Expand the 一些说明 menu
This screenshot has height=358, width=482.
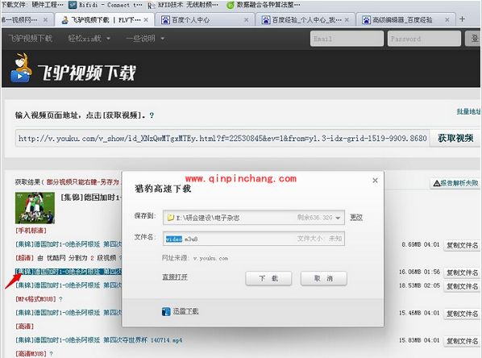[x=145, y=39]
